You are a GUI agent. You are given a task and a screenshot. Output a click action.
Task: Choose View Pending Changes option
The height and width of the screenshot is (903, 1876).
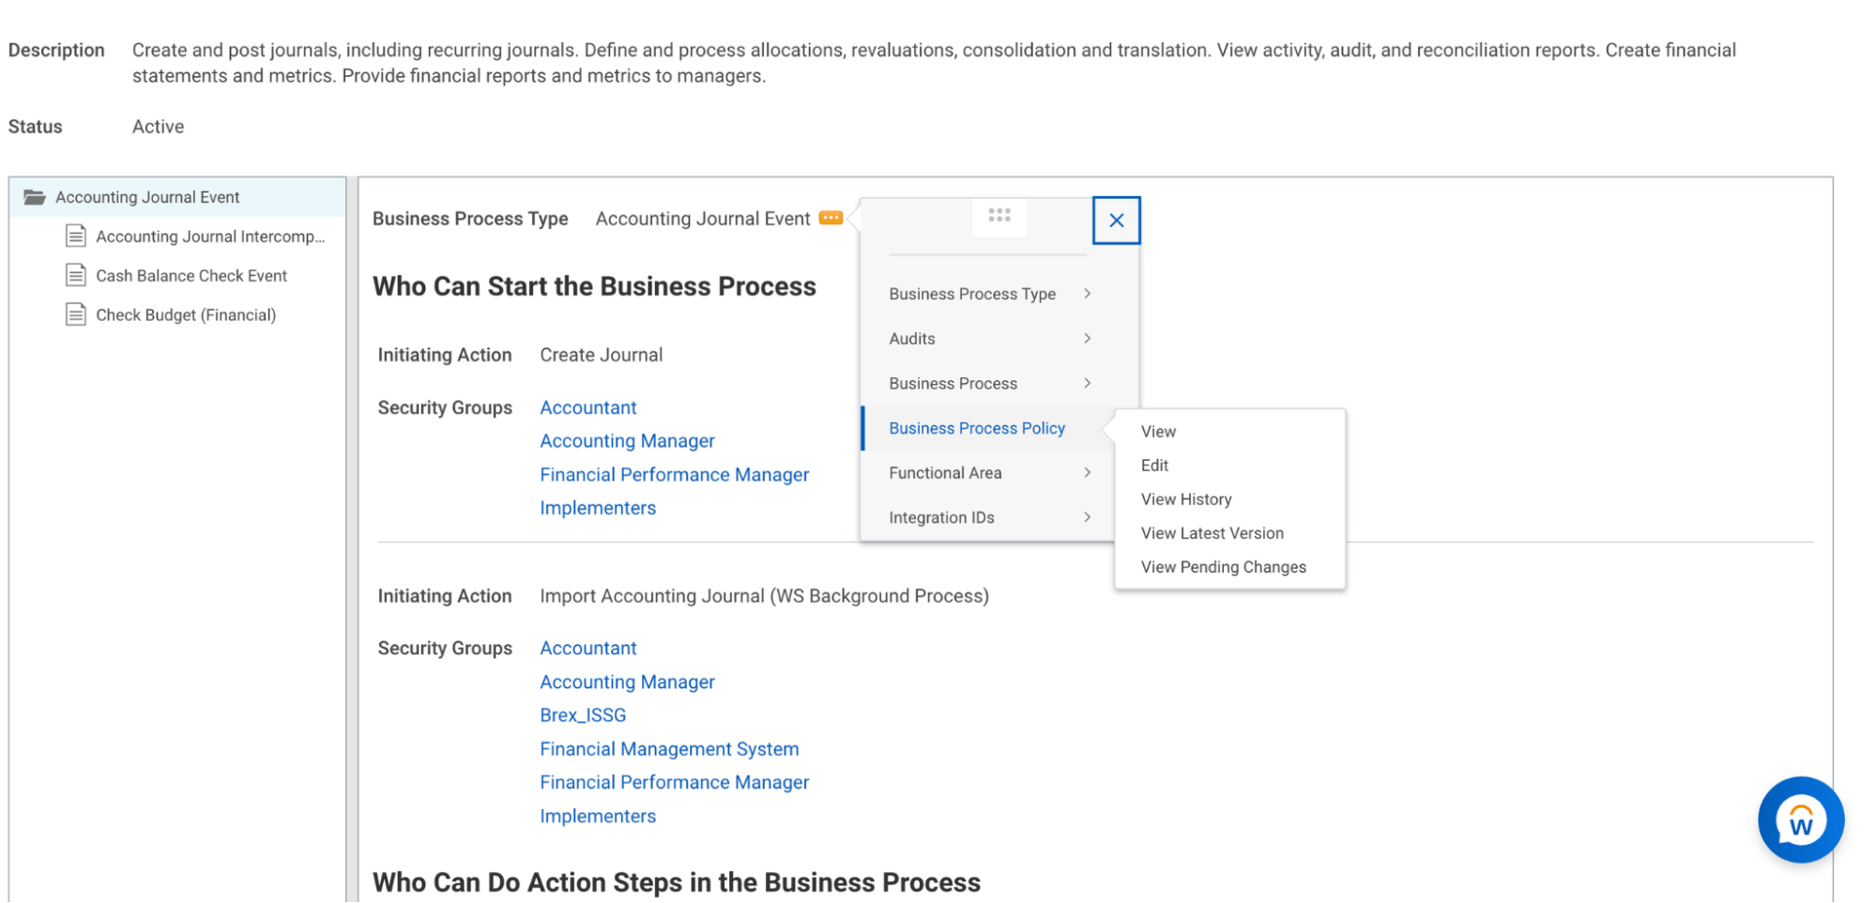pyautogui.click(x=1223, y=567)
